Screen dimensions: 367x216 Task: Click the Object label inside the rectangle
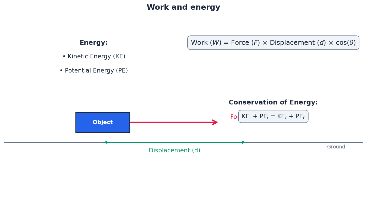[x=103, y=122]
